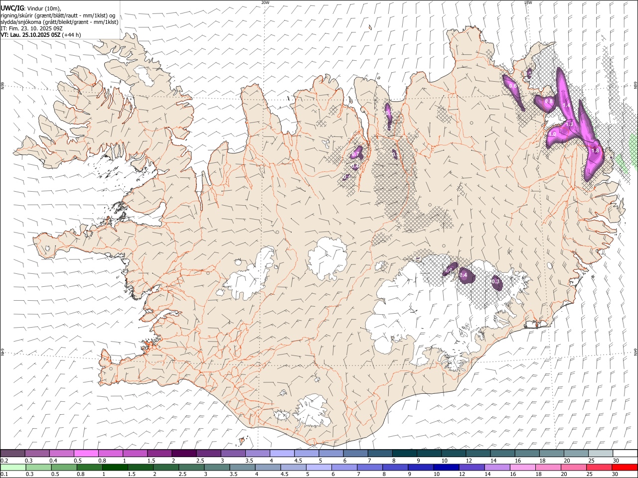
Task: Pick the hot pink 20 swatch in bottom legend
Action: [573, 468]
